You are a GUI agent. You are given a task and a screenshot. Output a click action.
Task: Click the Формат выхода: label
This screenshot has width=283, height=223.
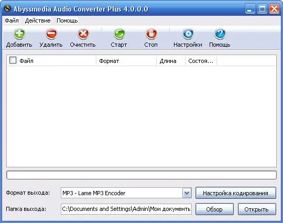click(28, 193)
